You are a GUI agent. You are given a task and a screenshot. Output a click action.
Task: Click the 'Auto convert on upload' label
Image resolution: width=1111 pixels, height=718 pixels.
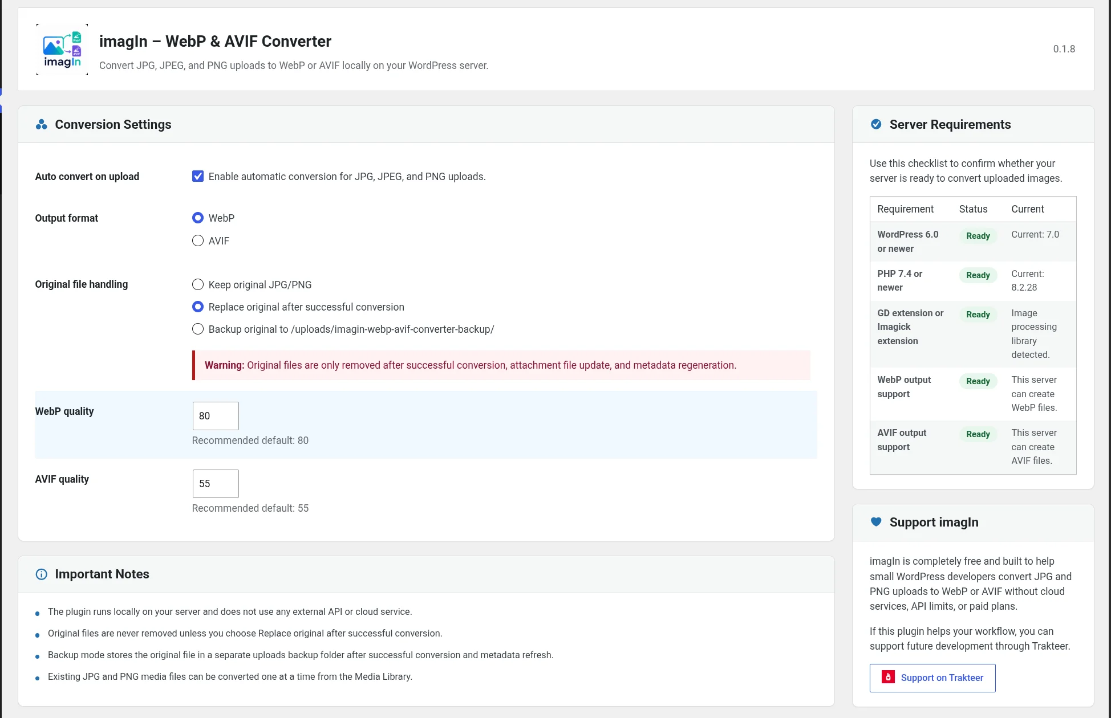point(87,177)
